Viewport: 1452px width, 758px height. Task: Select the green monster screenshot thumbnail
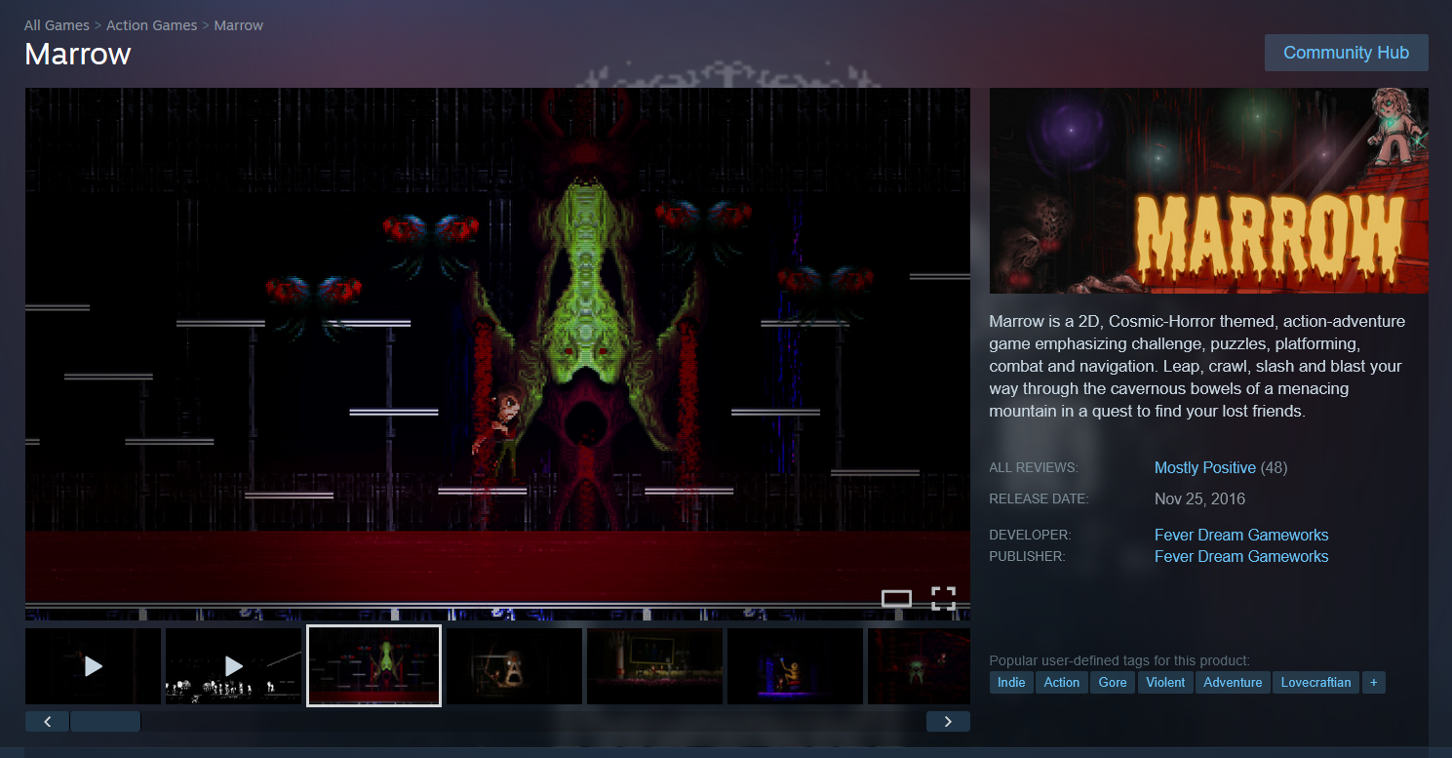(374, 665)
